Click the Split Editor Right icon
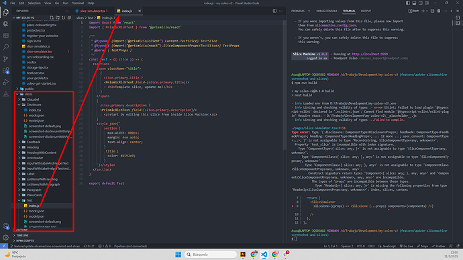This screenshot has width=463, height=260. [x=274, y=11]
